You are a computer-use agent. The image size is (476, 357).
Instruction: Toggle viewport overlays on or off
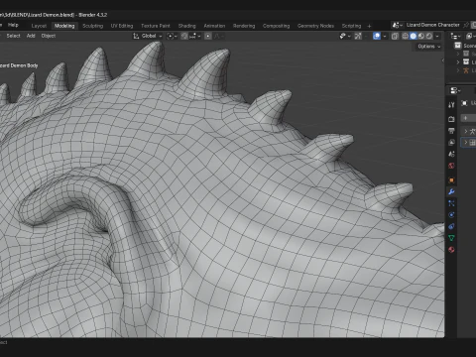377,36
